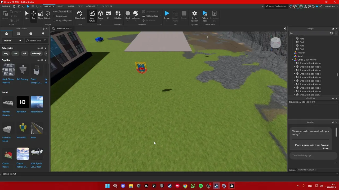Screen dimensions: 339x190
Task: Click See All next to Categories
Action: tap(42, 48)
